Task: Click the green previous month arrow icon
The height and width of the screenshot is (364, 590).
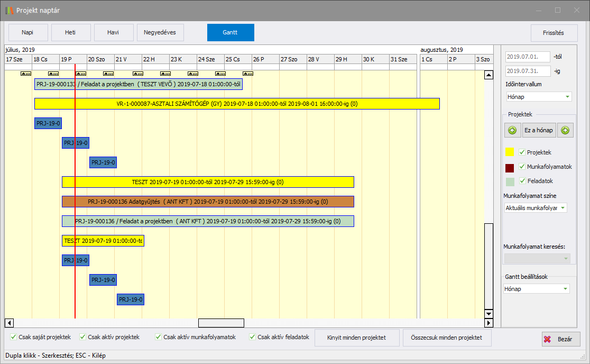Action: [512, 130]
